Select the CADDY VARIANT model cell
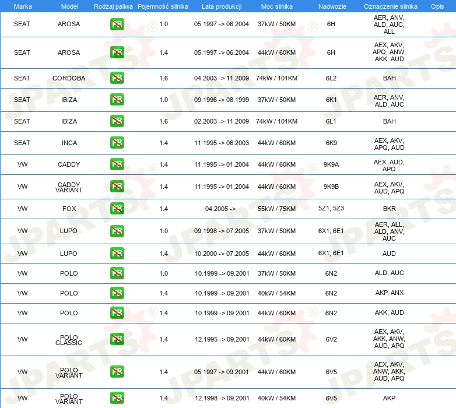 (69, 188)
